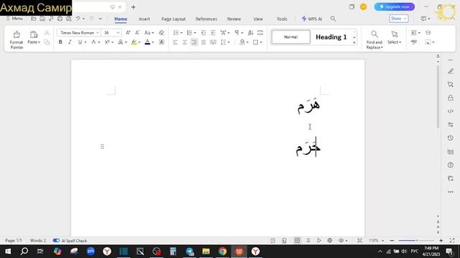
Task: Click the ribbon search magnifier icon
Action: pos(333,19)
